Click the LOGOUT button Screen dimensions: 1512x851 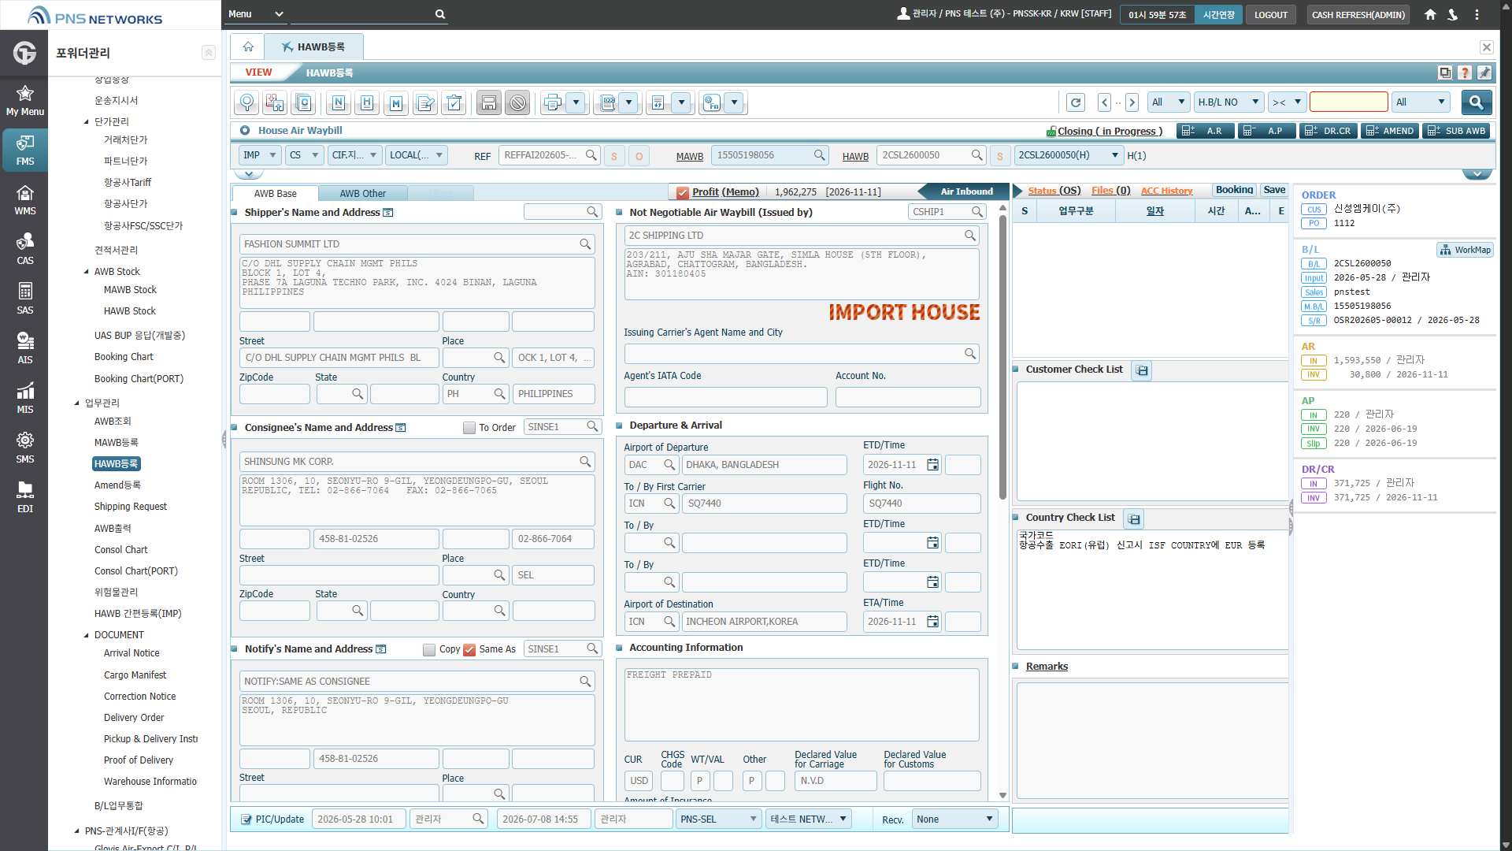pyautogui.click(x=1270, y=15)
